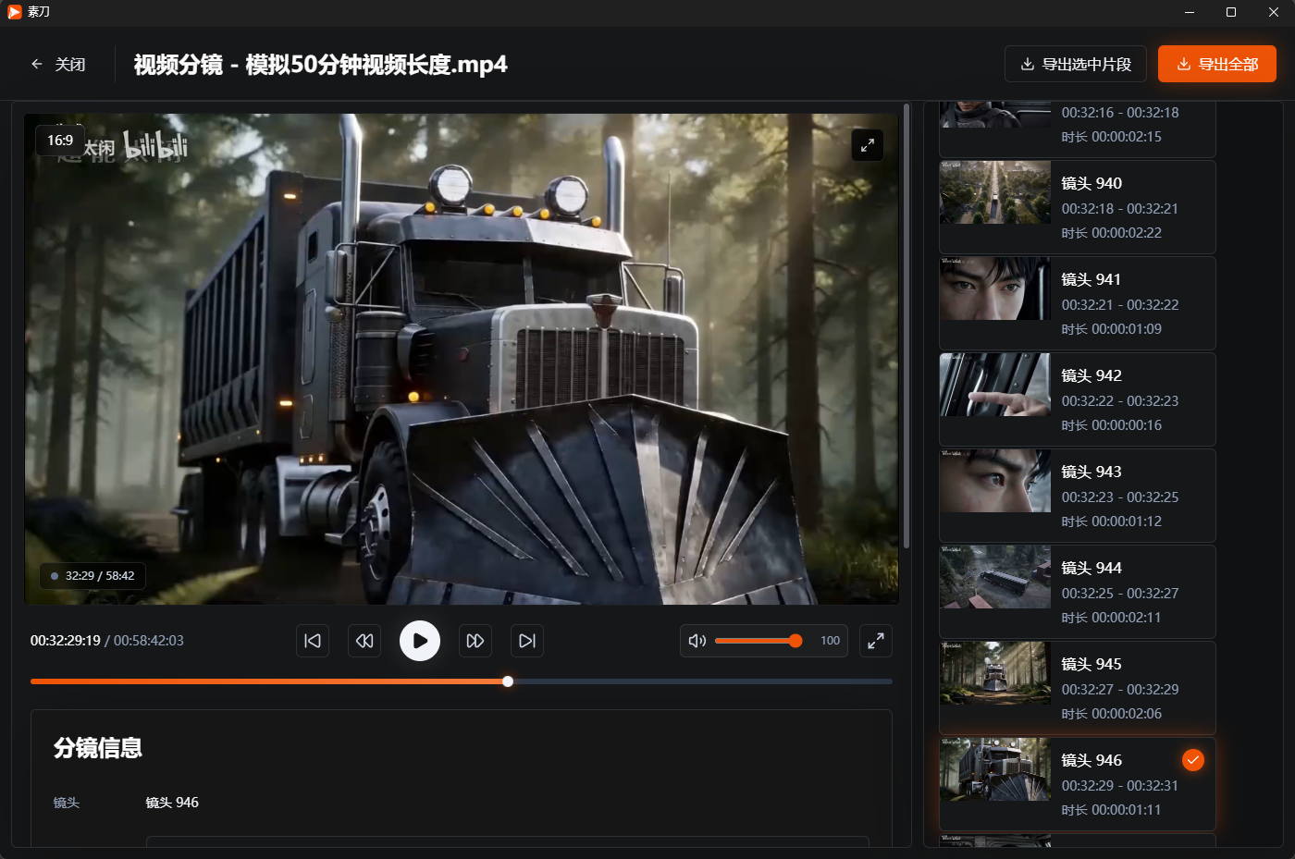Expand video preview with top-right fullscreen icon

(x=868, y=145)
